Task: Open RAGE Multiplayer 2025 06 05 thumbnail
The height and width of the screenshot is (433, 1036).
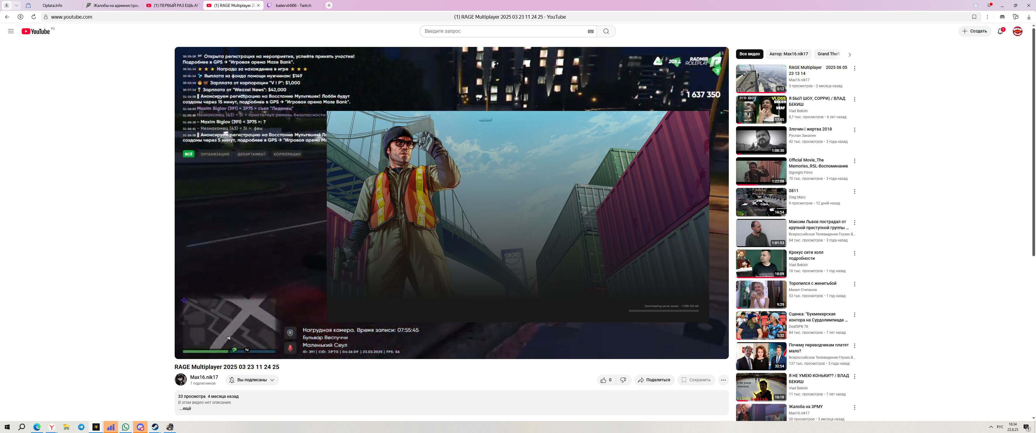Action: click(761, 79)
